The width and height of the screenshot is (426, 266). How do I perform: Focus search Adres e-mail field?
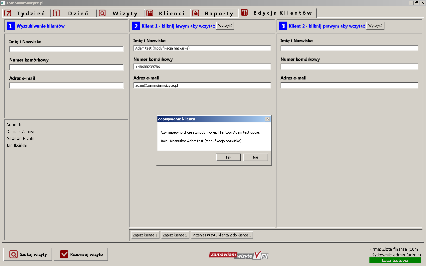coord(67,86)
